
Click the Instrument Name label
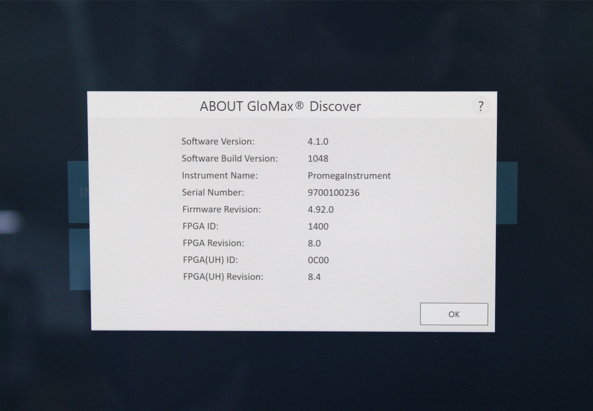point(220,175)
